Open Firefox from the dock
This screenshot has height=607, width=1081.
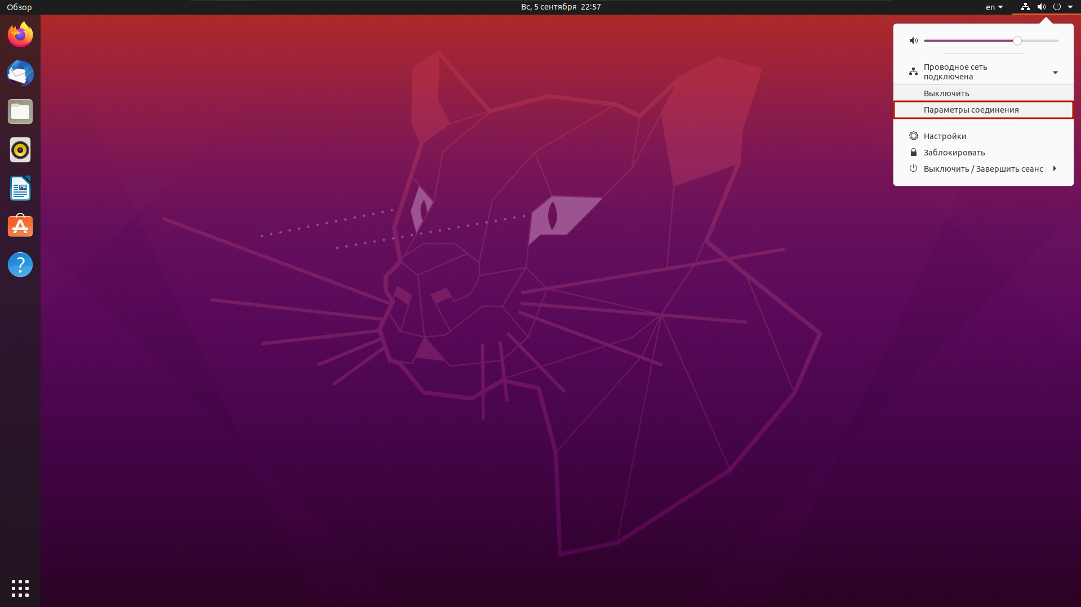coord(20,35)
